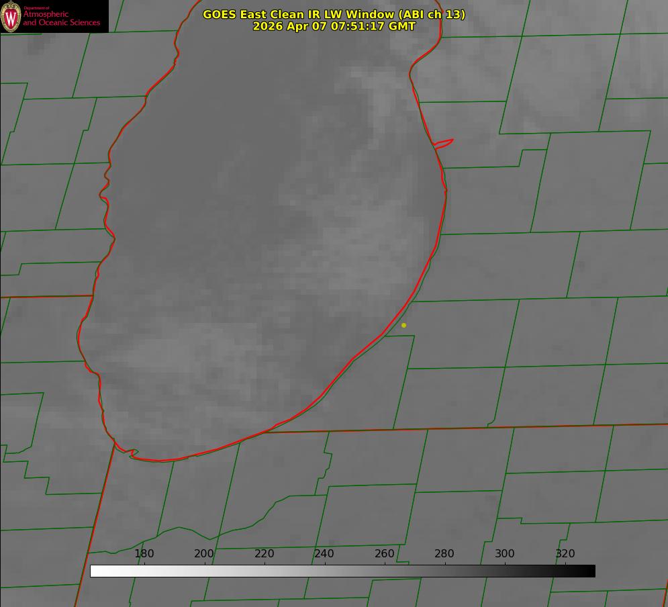Click the center of the lake
The image size is (668, 607).
click(264, 230)
